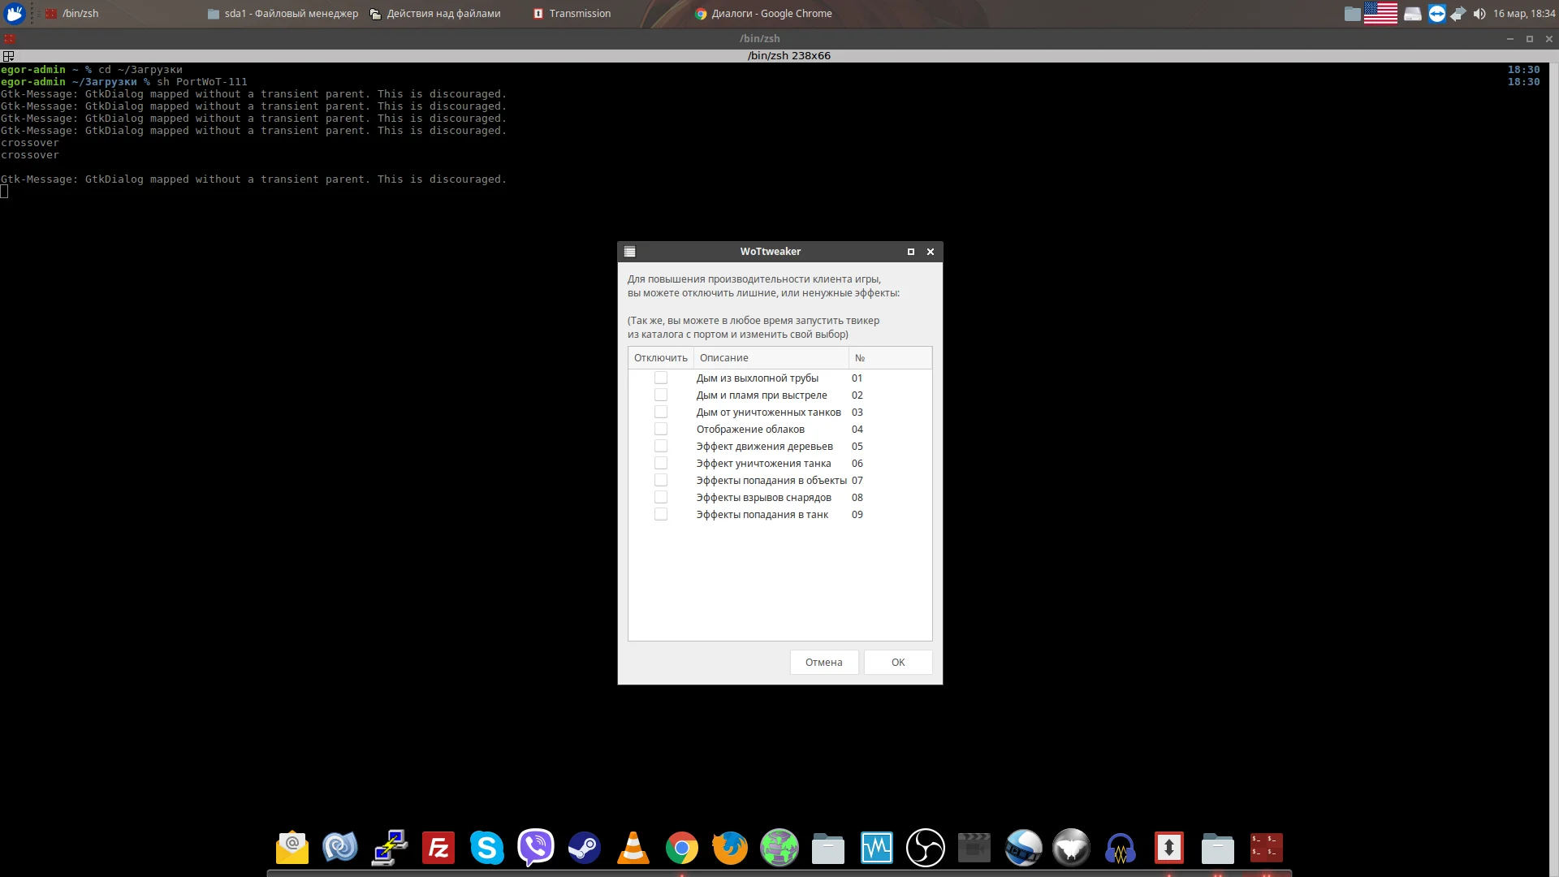Image resolution: width=1559 pixels, height=877 pixels.
Task: Launch Skype from the dock
Action: click(x=486, y=848)
